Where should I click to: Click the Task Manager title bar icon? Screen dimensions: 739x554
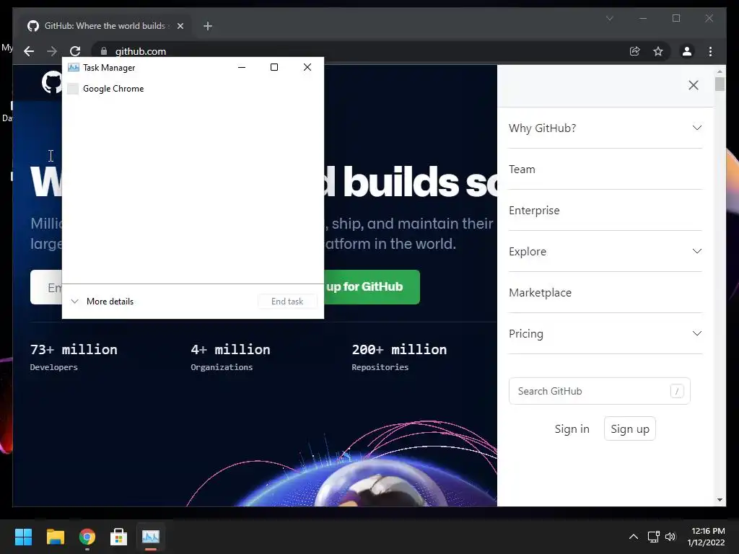click(73, 67)
